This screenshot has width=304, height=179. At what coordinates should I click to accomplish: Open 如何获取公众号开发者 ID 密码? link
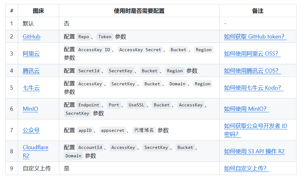pyautogui.click(x=255, y=130)
